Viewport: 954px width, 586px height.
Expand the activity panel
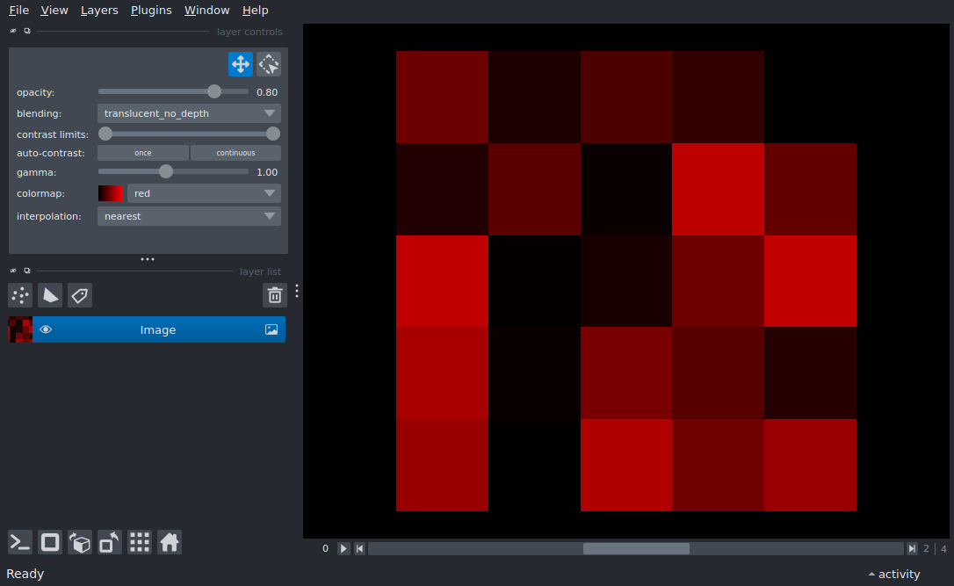point(893,574)
